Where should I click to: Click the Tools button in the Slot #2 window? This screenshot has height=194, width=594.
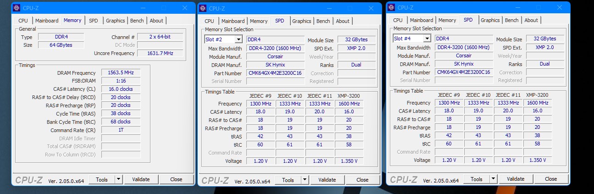coord(288,180)
